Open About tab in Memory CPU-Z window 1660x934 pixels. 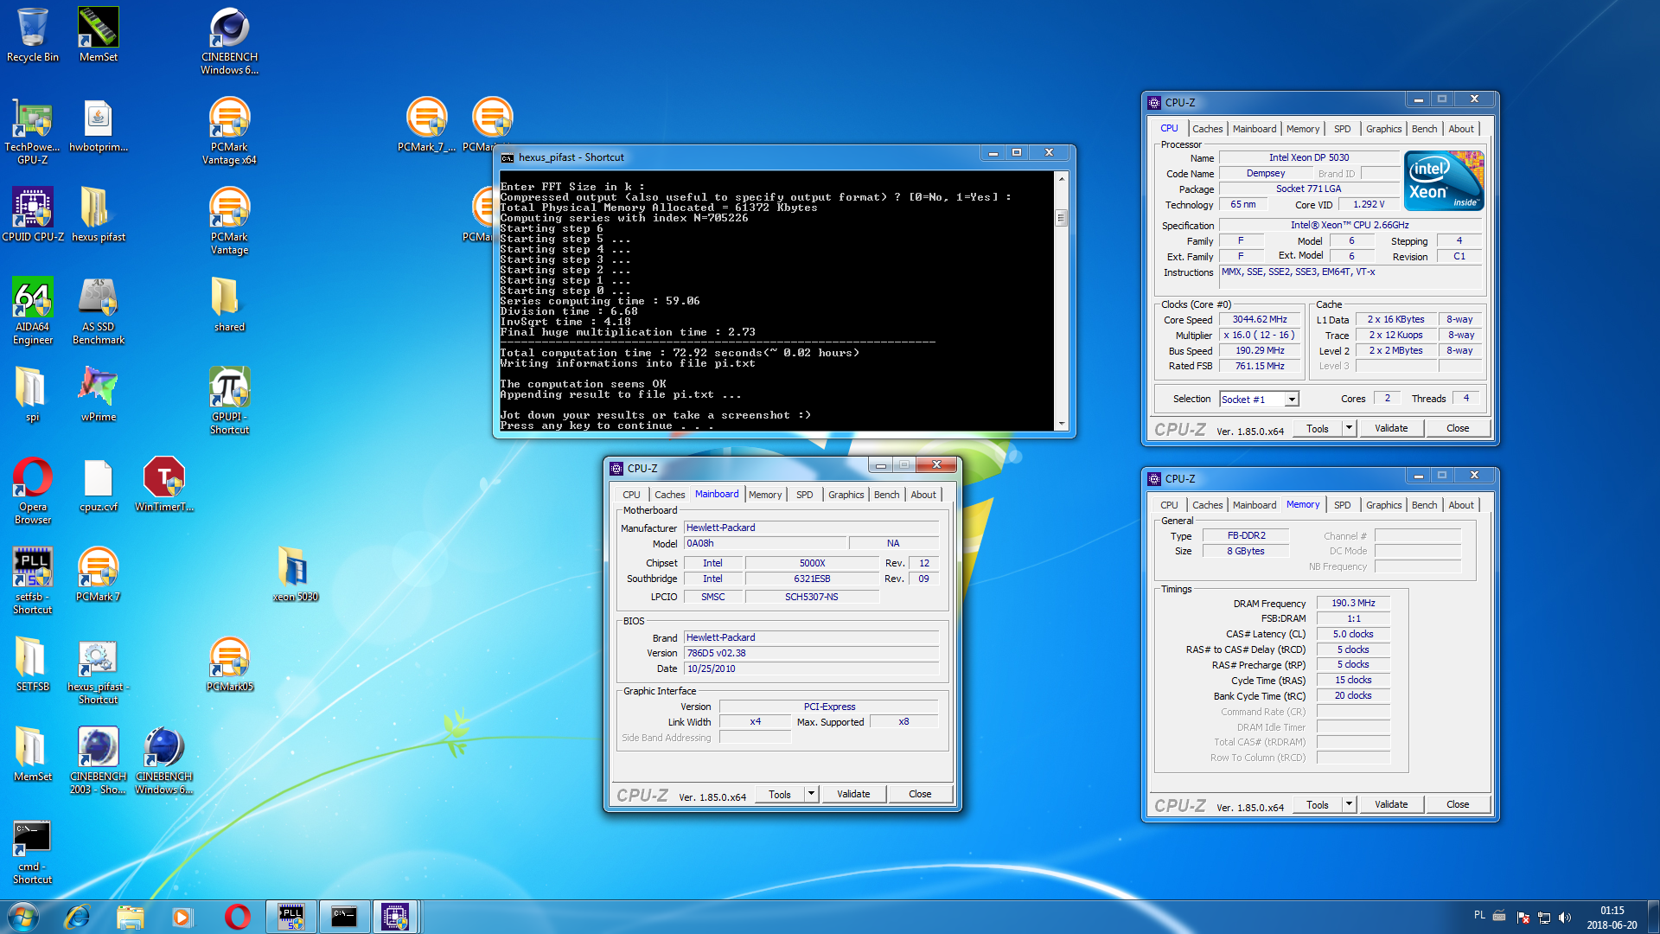point(1461,505)
